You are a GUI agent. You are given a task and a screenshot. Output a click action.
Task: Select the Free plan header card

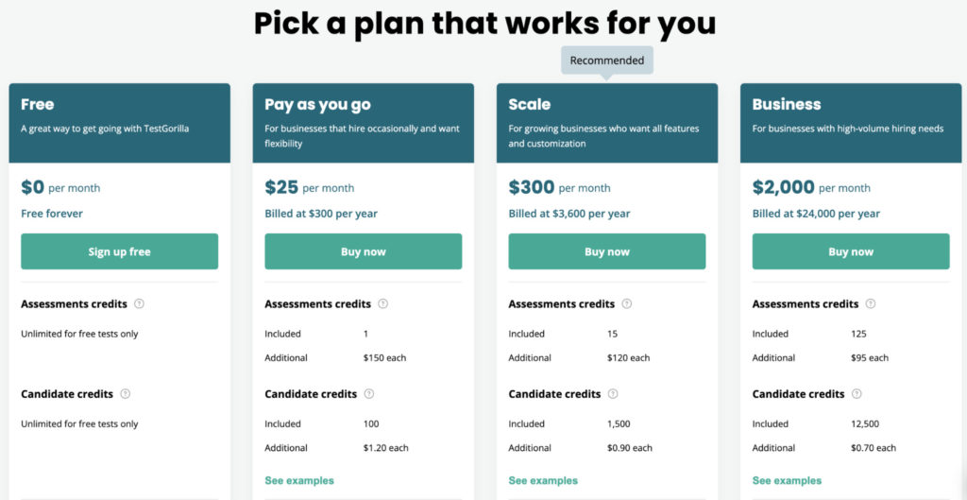[119, 122]
